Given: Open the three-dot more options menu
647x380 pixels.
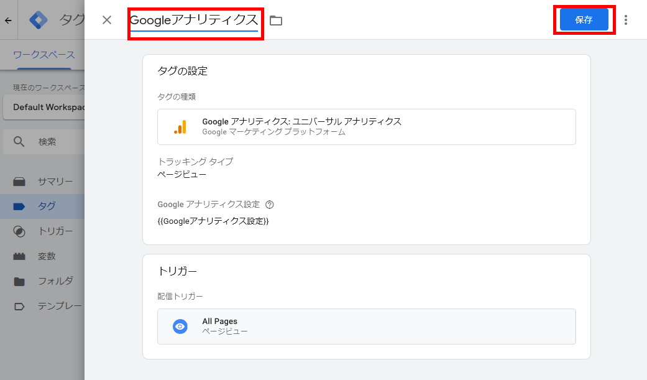Looking at the screenshot, I should coord(626,20).
